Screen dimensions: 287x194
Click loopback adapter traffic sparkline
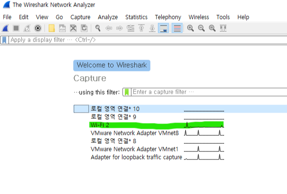point(204,157)
